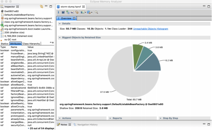Collapse the Biggest Objects by Retained Size section
The width and height of the screenshot is (212, 130).
click(x=60, y=38)
